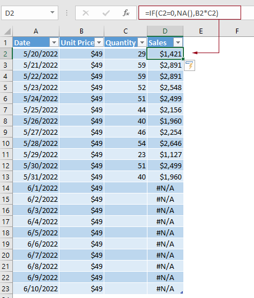This screenshot has height=298, width=254.
Task: Click inside the formula bar text
Action: (182, 13)
